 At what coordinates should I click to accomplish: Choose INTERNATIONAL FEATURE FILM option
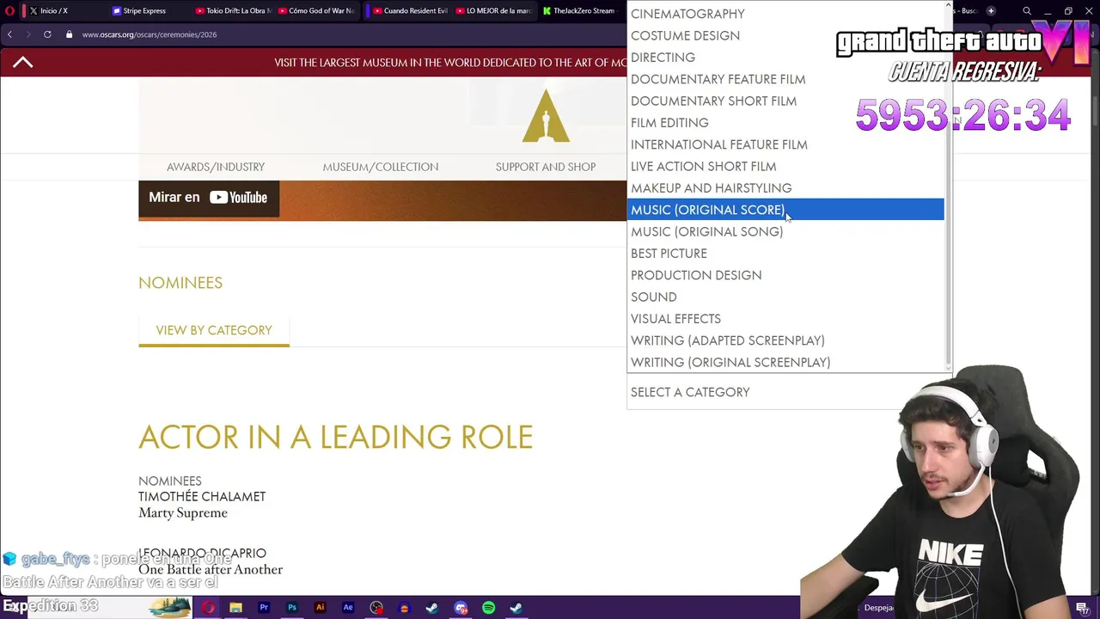(x=785, y=144)
